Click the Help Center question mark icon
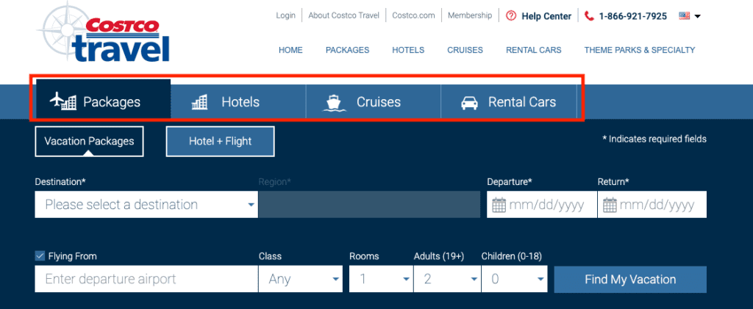 pyautogui.click(x=511, y=15)
